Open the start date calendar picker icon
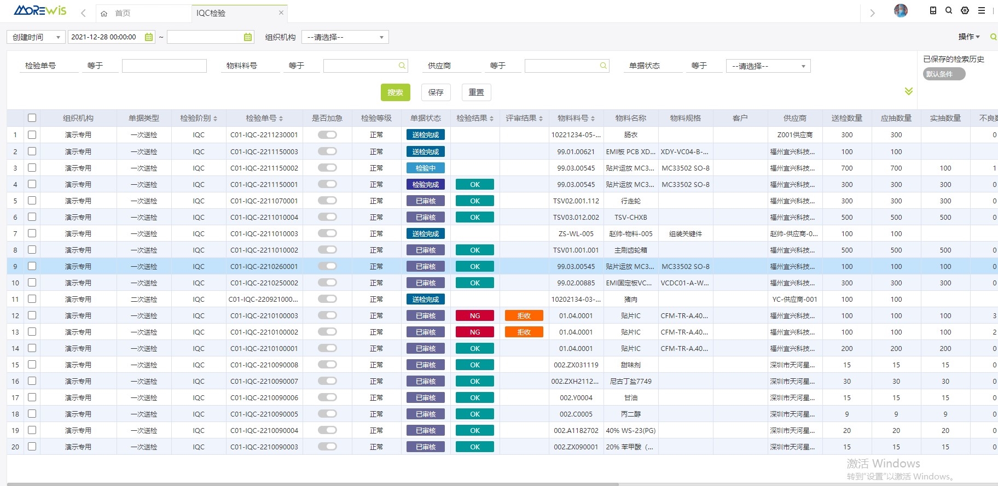 click(x=148, y=37)
